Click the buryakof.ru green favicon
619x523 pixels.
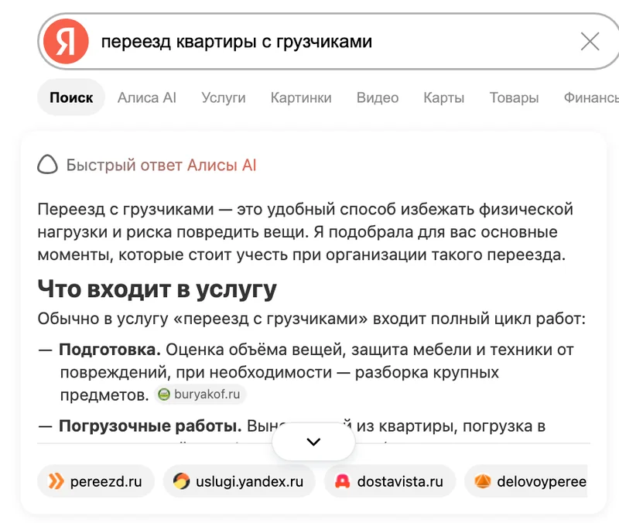[164, 394]
